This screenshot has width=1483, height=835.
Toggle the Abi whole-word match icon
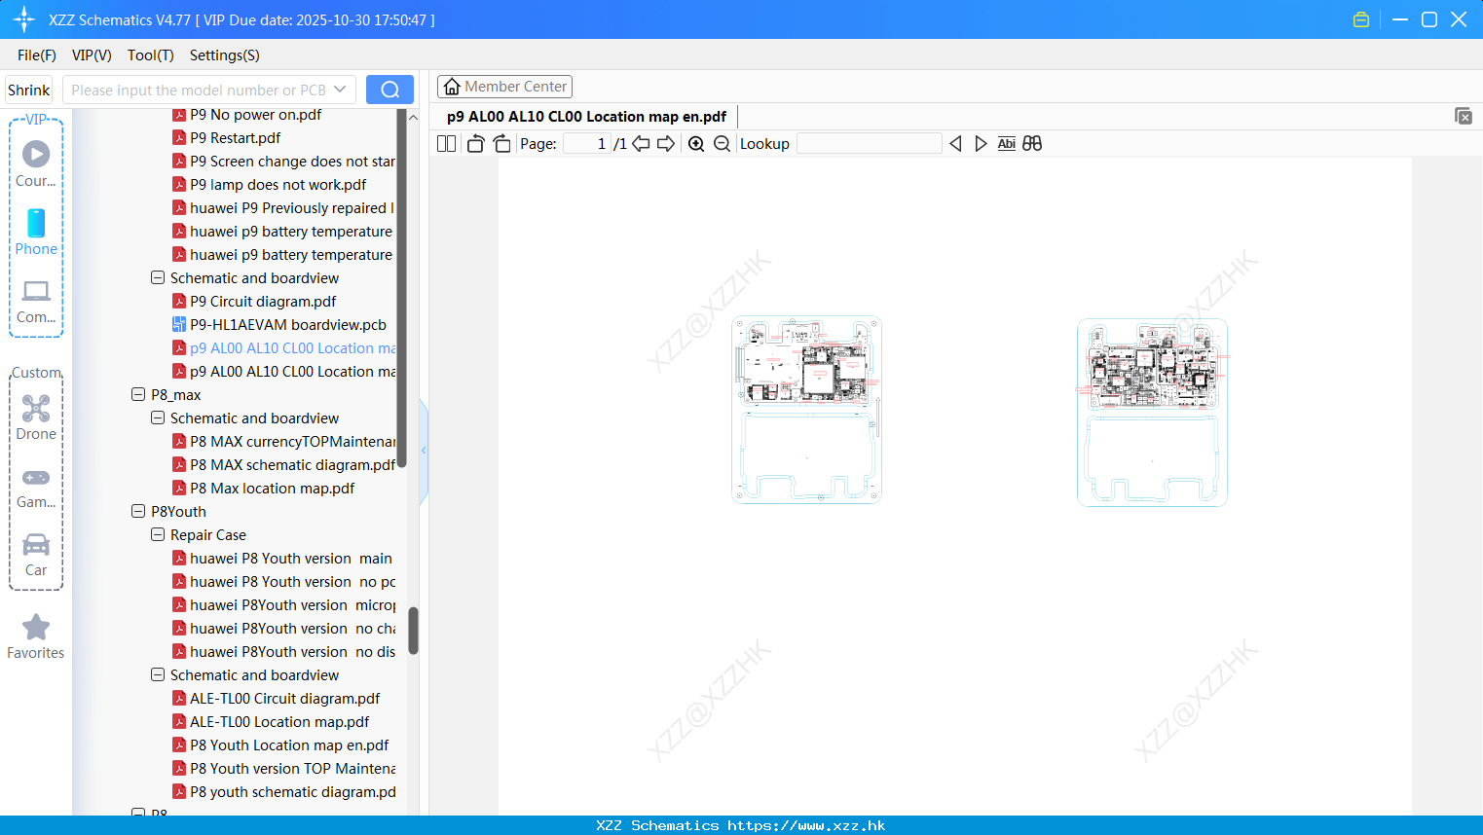pos(1007,144)
